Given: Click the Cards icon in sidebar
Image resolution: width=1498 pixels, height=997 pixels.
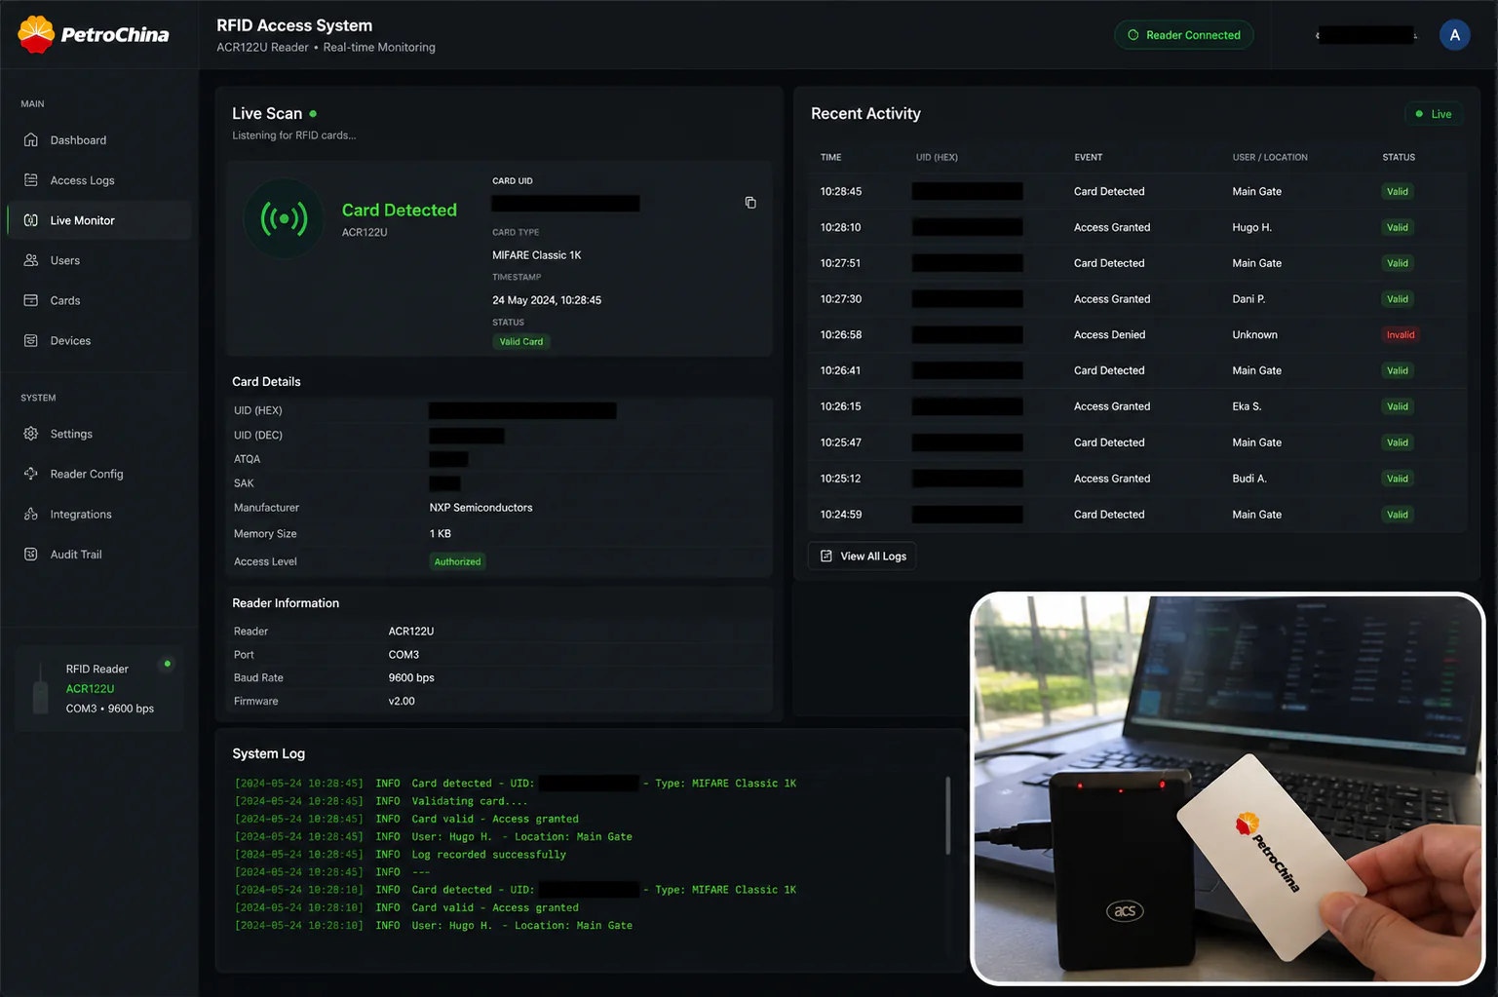Looking at the screenshot, I should point(31,300).
